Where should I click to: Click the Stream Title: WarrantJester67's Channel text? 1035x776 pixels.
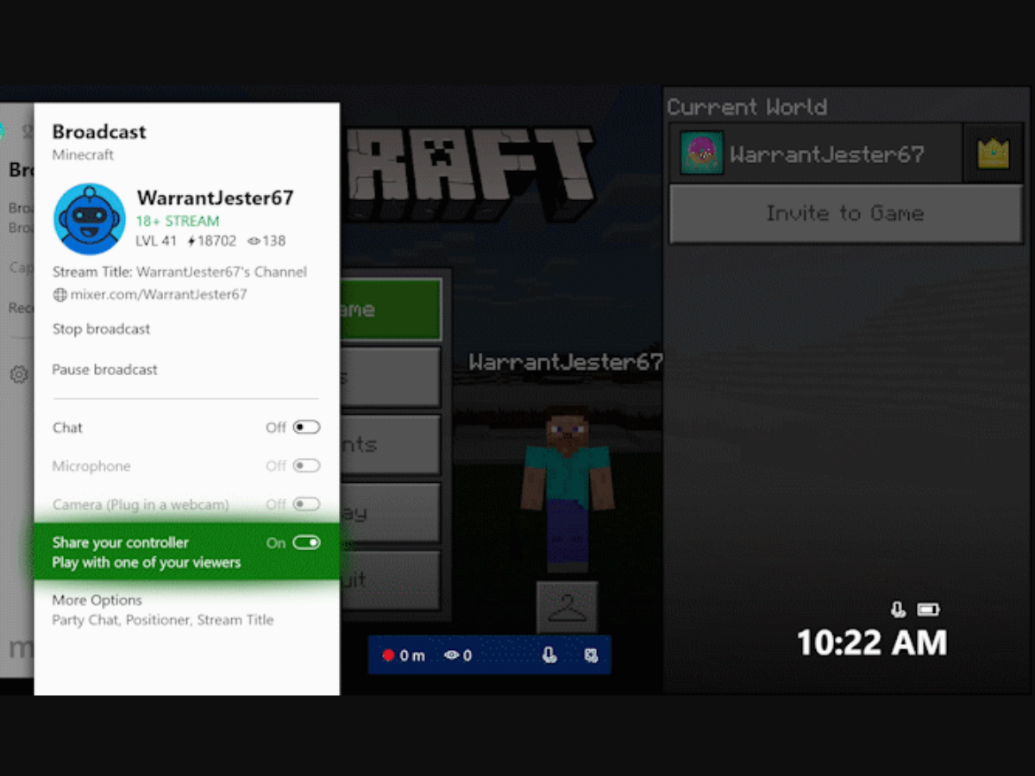pyautogui.click(x=179, y=272)
